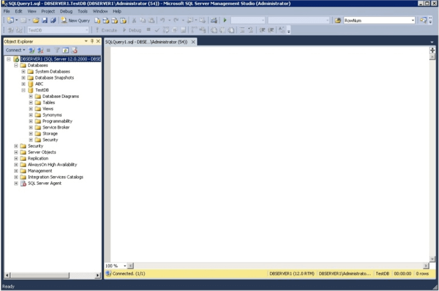Viewport: 439px width, 291px height.
Task: Collapse the Databases folder
Action: (x=16, y=65)
